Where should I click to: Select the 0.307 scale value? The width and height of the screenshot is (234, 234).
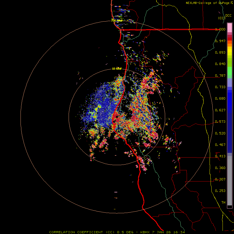point(220,179)
